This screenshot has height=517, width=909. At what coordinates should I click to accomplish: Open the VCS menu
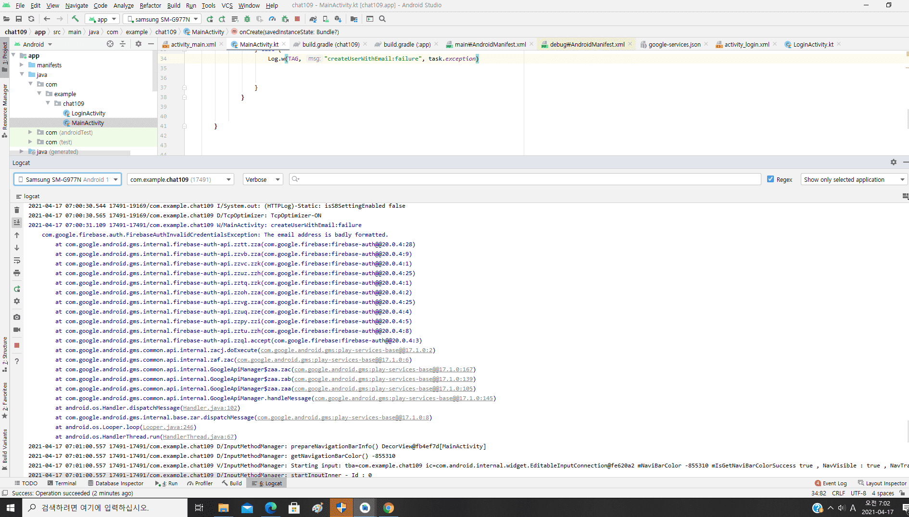point(227,5)
